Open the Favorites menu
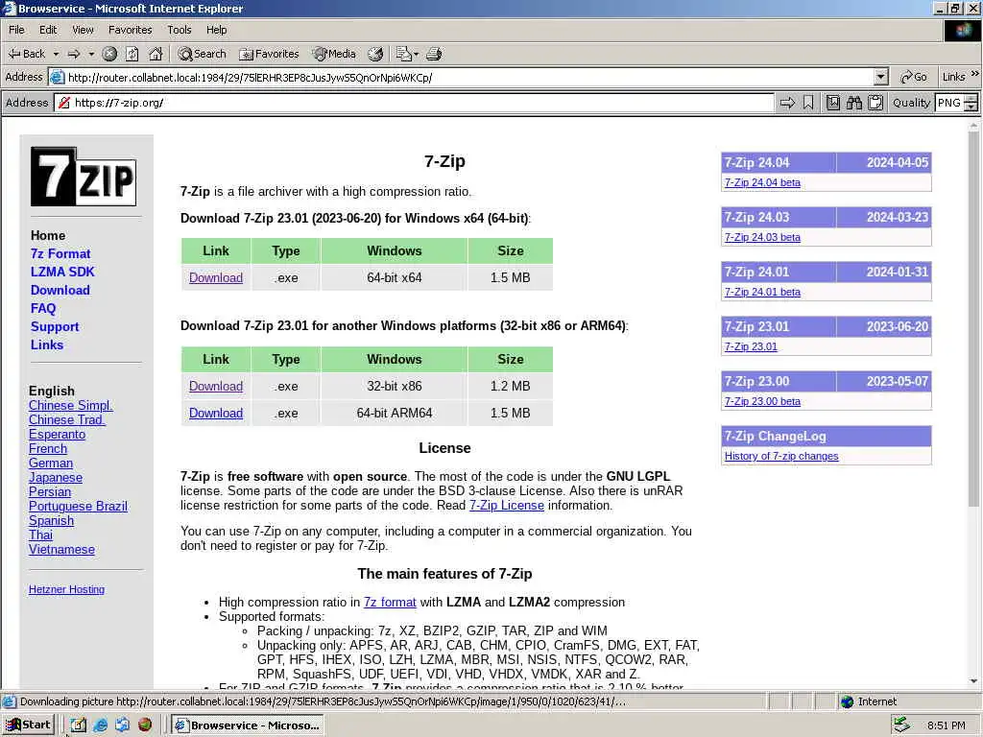983x737 pixels. [130, 30]
